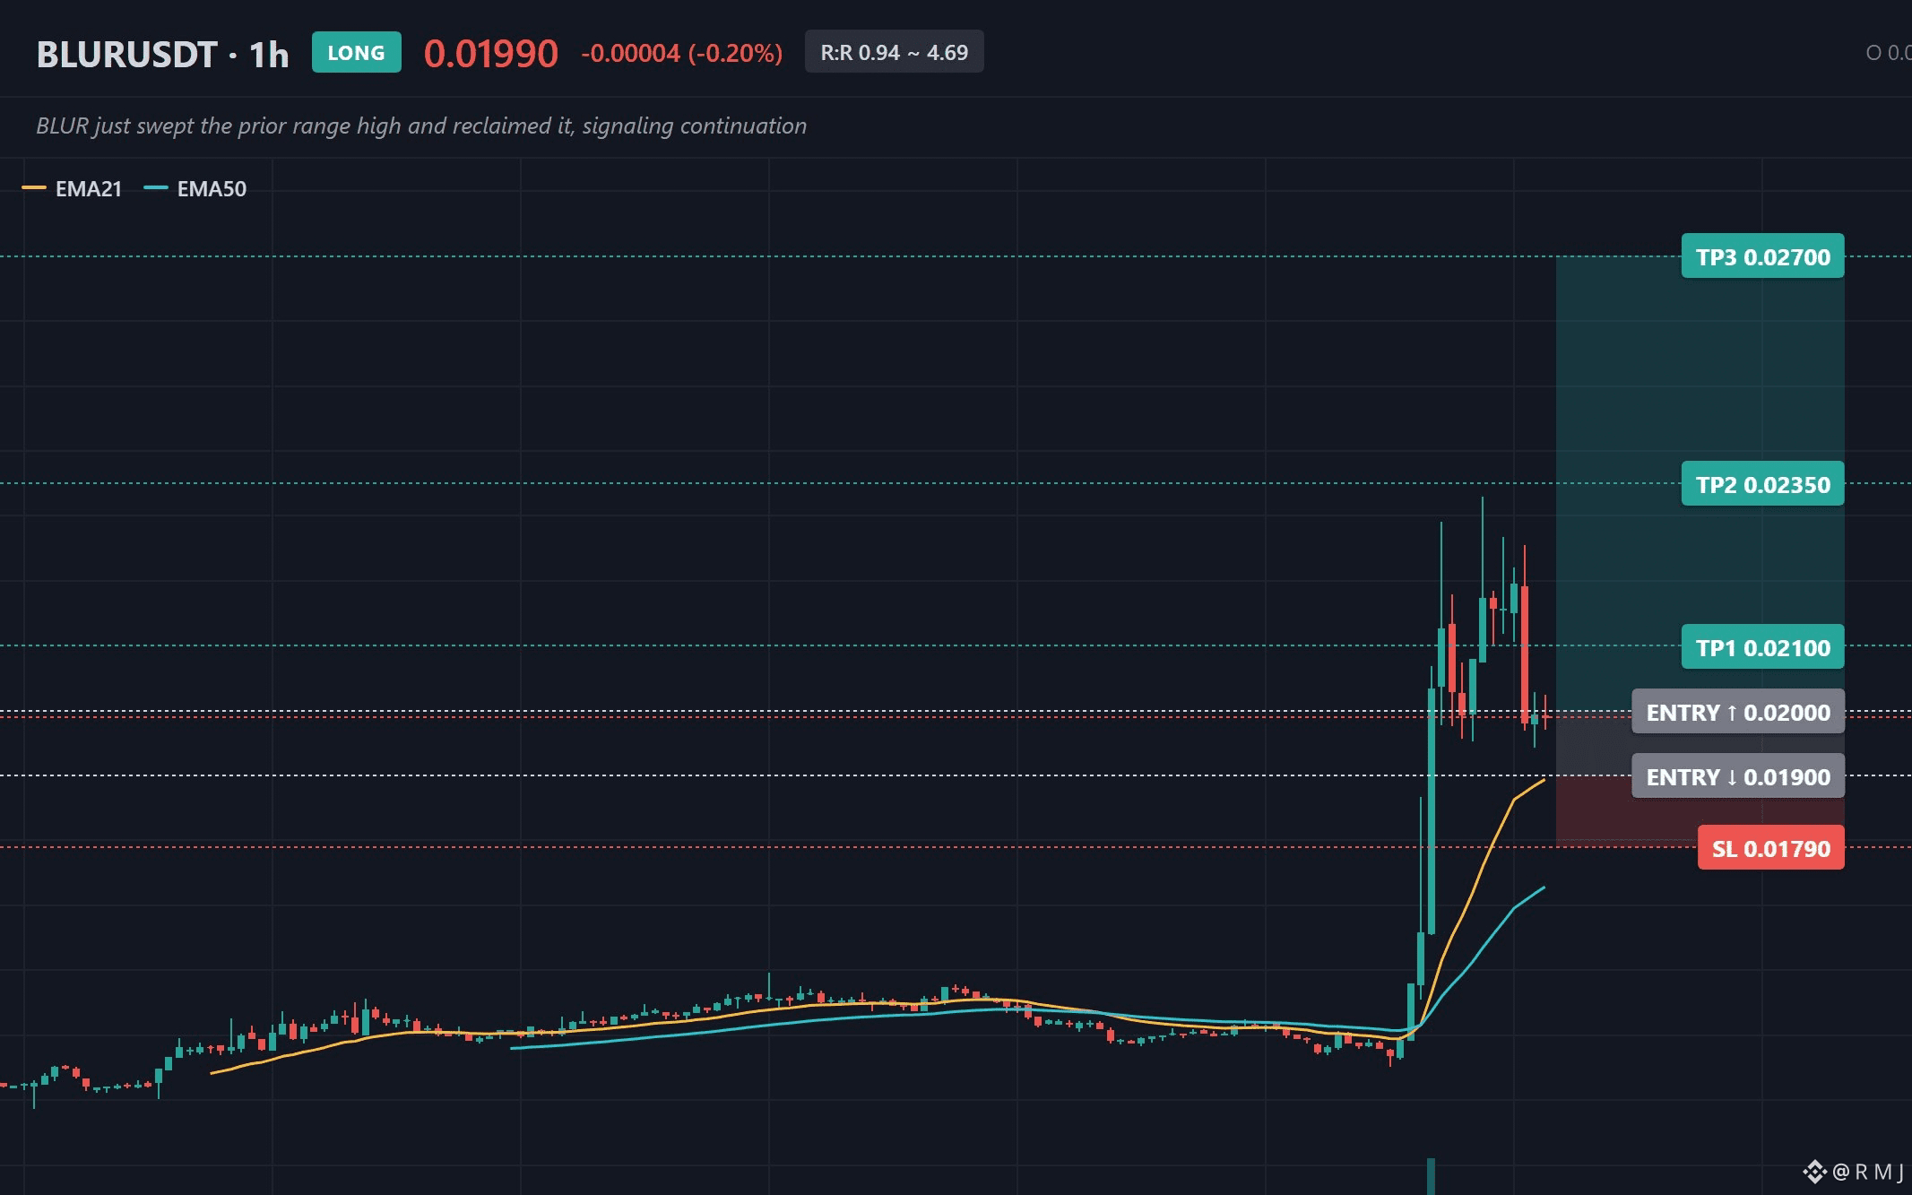Click the BLUR swept prior range caption
Screen dimensions: 1912x1195
pyautogui.click(x=421, y=126)
